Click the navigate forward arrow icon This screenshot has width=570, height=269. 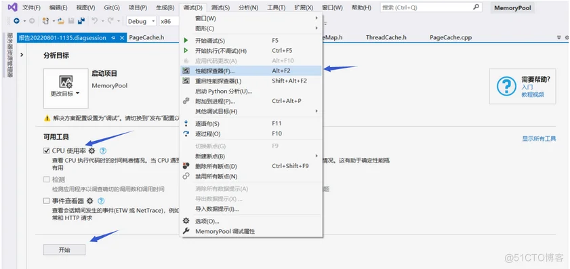(x=32, y=21)
